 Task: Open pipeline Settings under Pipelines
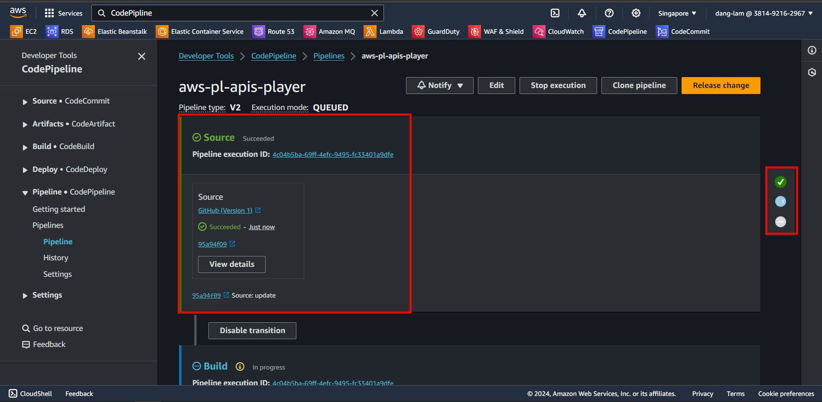(x=58, y=274)
